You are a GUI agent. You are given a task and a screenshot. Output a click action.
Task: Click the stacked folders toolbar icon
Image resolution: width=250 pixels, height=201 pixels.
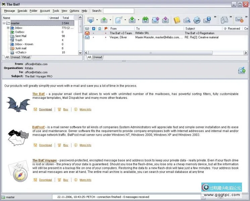point(224,20)
